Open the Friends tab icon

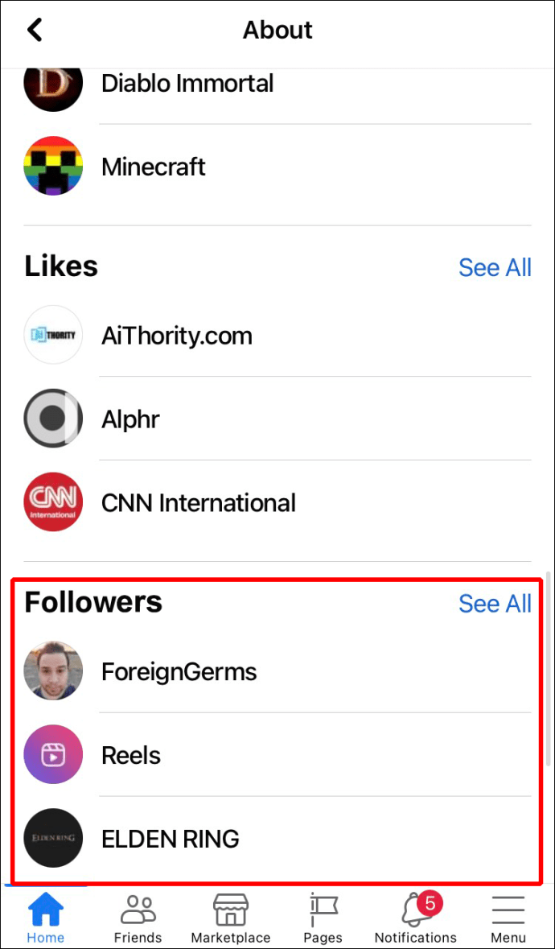138,910
